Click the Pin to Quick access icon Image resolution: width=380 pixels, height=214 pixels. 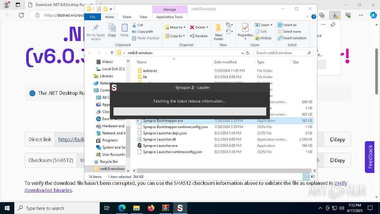click(x=96, y=32)
